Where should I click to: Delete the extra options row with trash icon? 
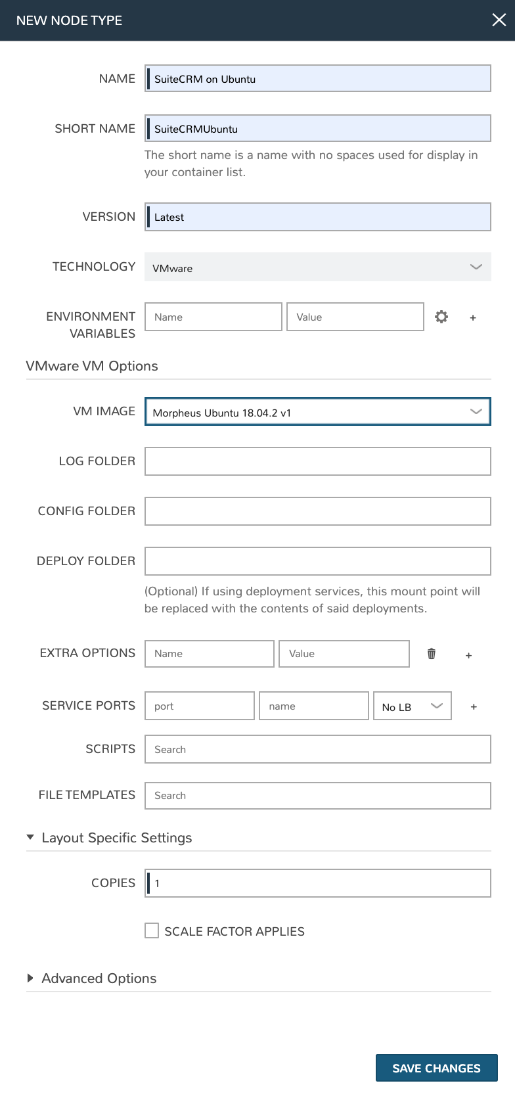[x=432, y=653]
